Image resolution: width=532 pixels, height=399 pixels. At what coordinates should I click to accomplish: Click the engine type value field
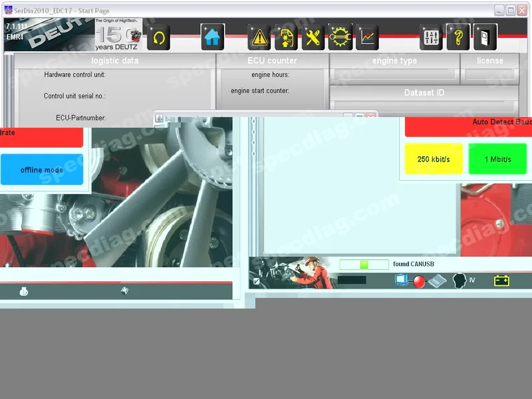pyautogui.click(x=394, y=74)
